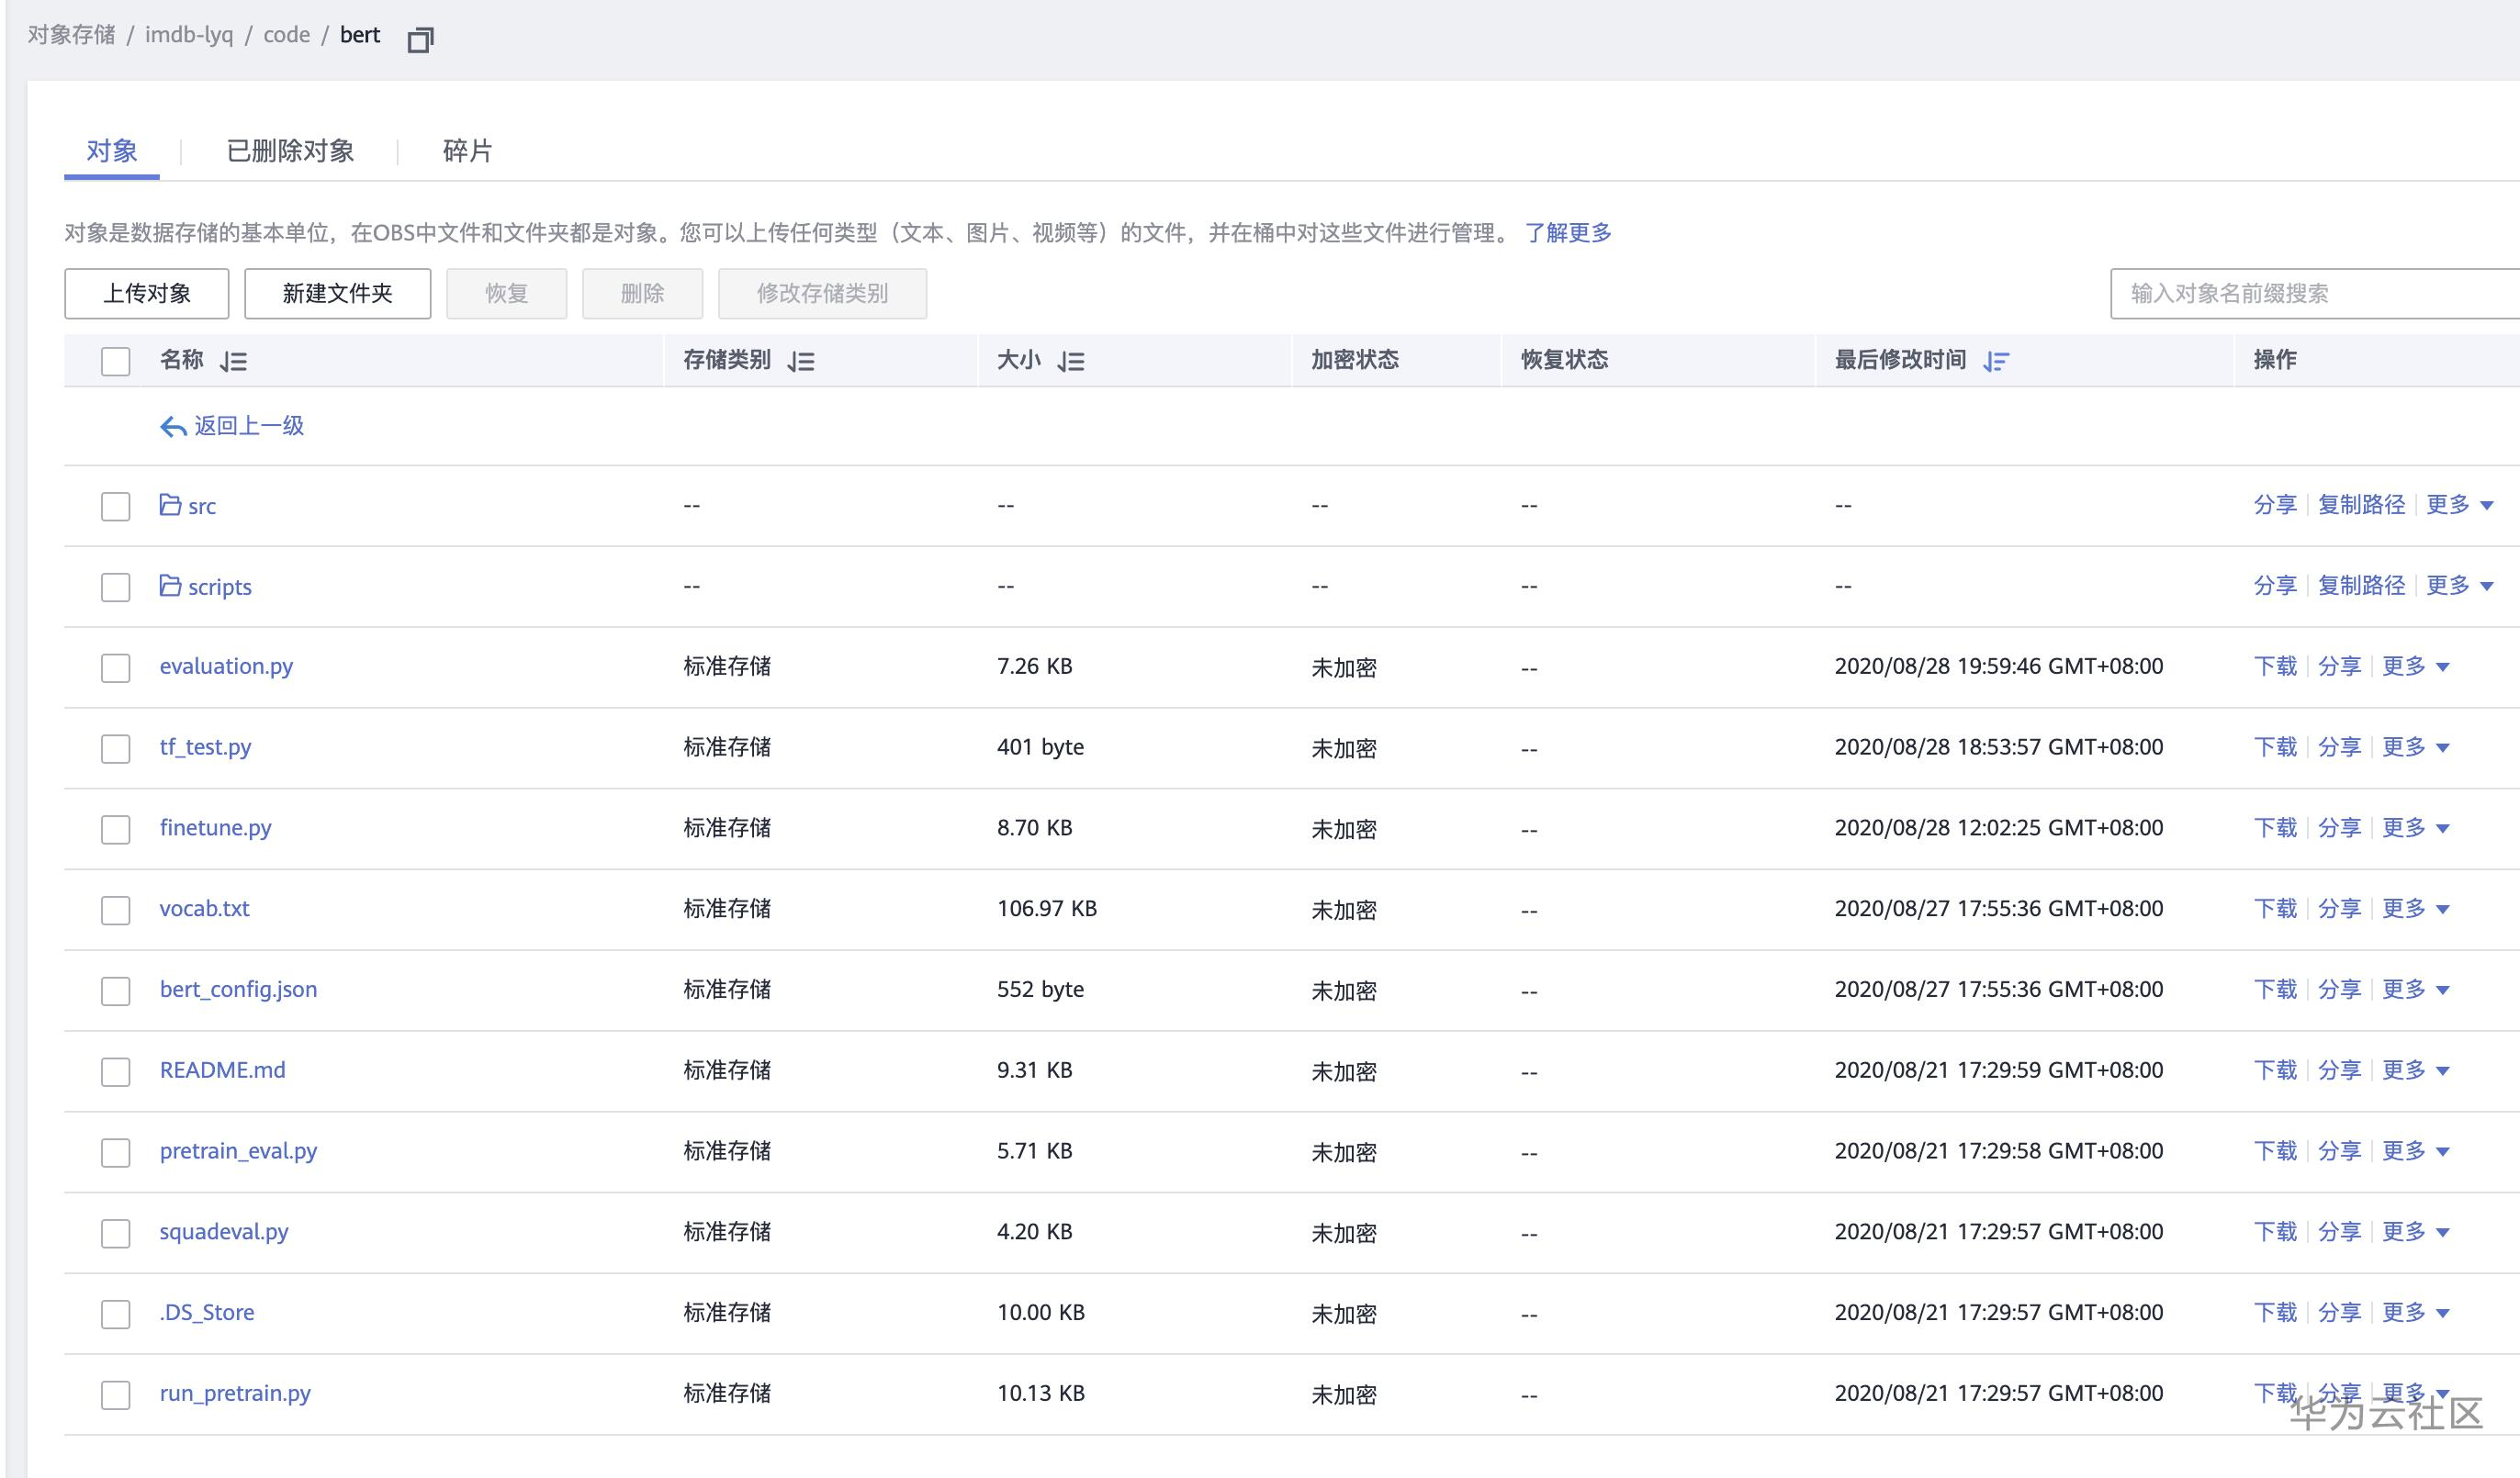
Task: Select the vocab.txt row checkbox
Action: [x=116, y=910]
